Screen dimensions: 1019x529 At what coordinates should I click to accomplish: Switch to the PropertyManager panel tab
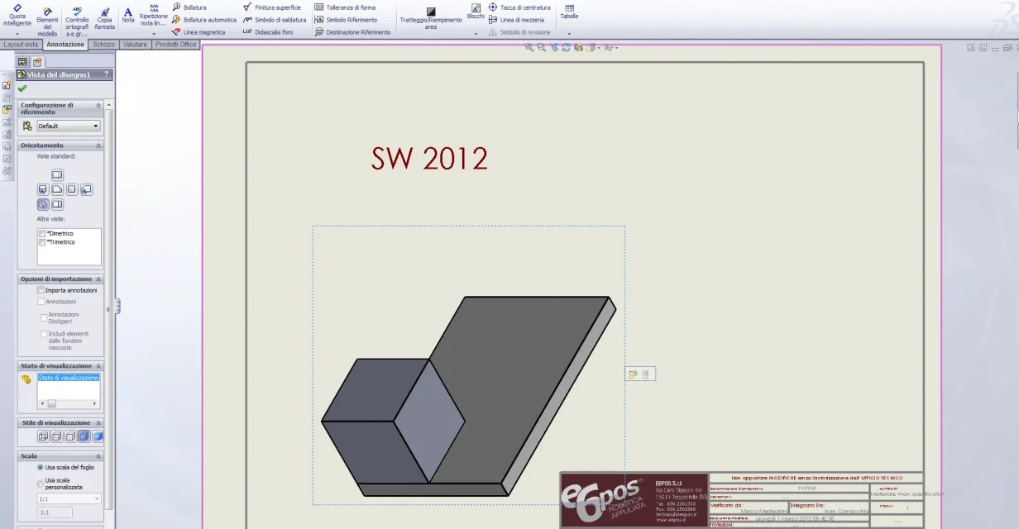tap(37, 62)
